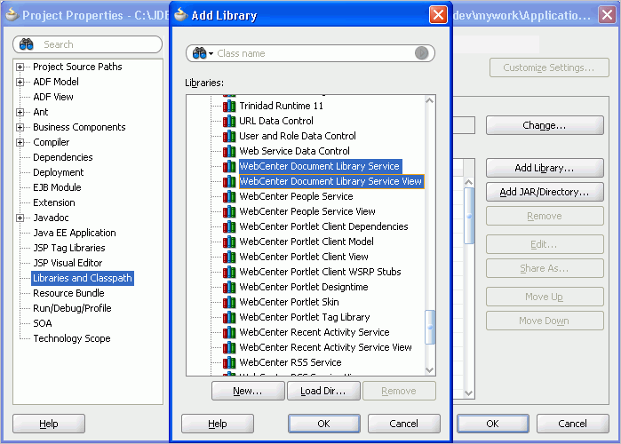621x444 pixels.
Task: Confirm Add Library dialog with OK
Action: [324, 424]
